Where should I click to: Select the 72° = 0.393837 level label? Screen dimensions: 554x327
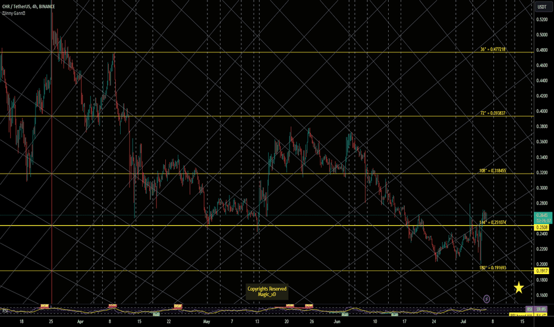pyautogui.click(x=493, y=113)
